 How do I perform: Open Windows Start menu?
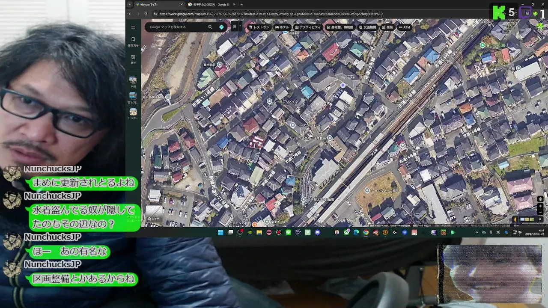pos(220,232)
